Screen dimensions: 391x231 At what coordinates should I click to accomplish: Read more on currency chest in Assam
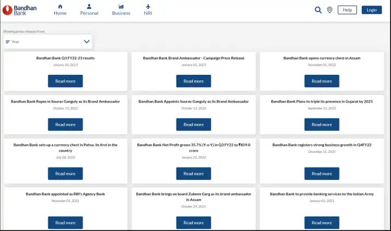pyautogui.click(x=322, y=81)
